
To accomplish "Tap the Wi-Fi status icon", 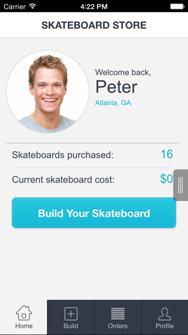I will point(33,6).
